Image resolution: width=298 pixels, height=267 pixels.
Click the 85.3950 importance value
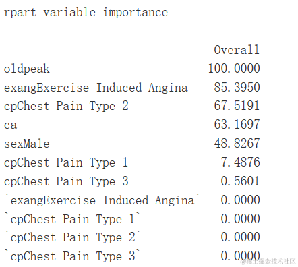[x=237, y=87]
